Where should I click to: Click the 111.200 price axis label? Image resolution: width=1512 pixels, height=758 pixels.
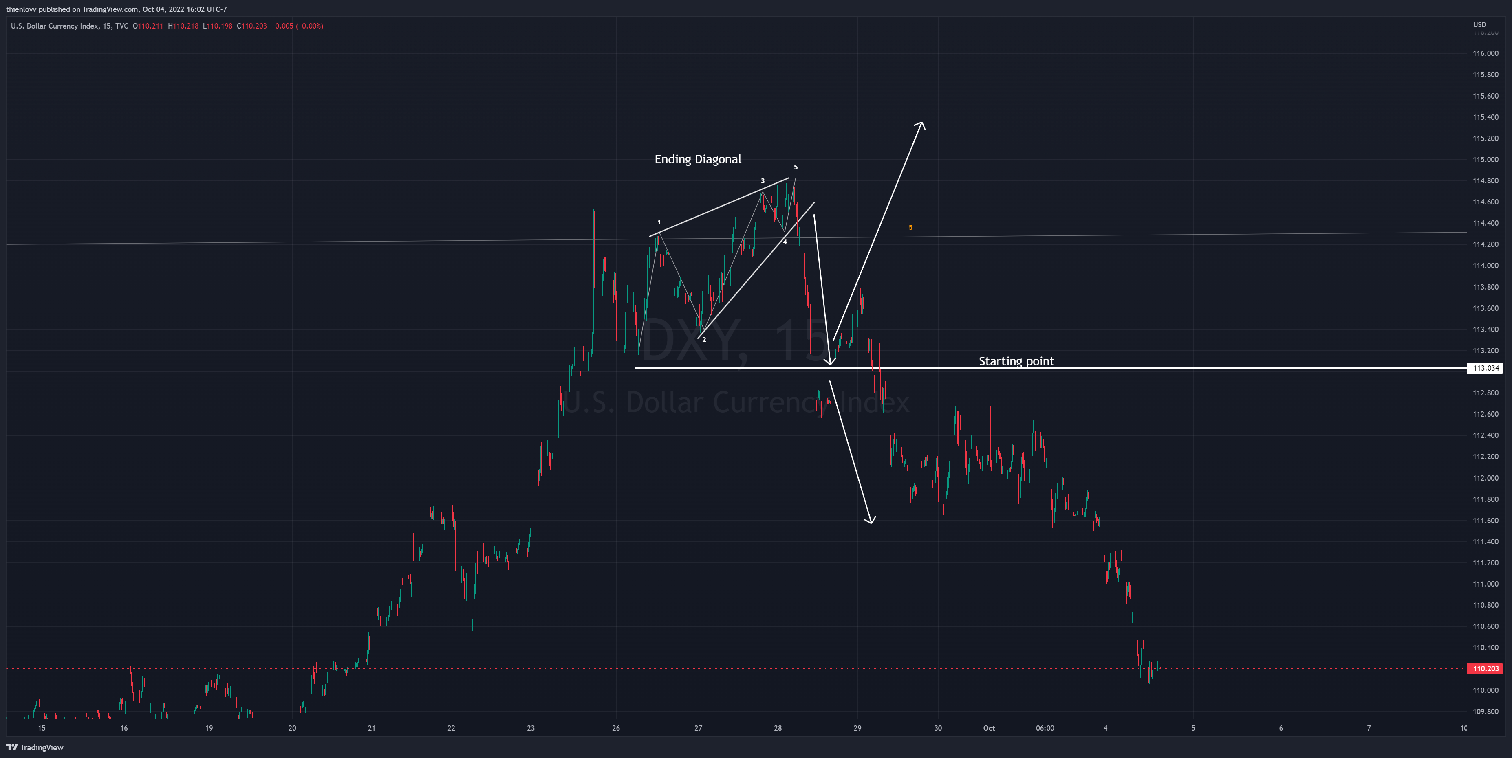coord(1485,562)
